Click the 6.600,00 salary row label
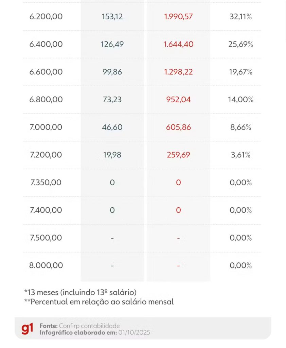This screenshot has width=286, height=348. click(x=46, y=72)
